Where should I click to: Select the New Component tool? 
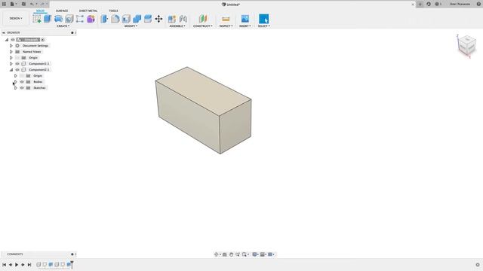click(x=172, y=19)
